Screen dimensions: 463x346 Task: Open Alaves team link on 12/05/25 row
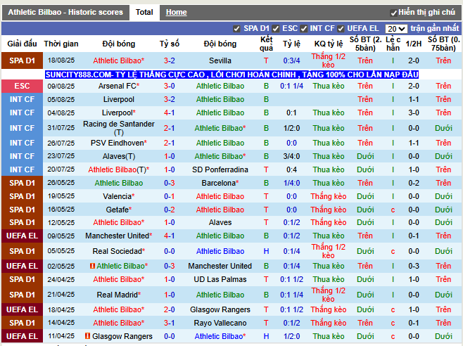tap(220, 222)
